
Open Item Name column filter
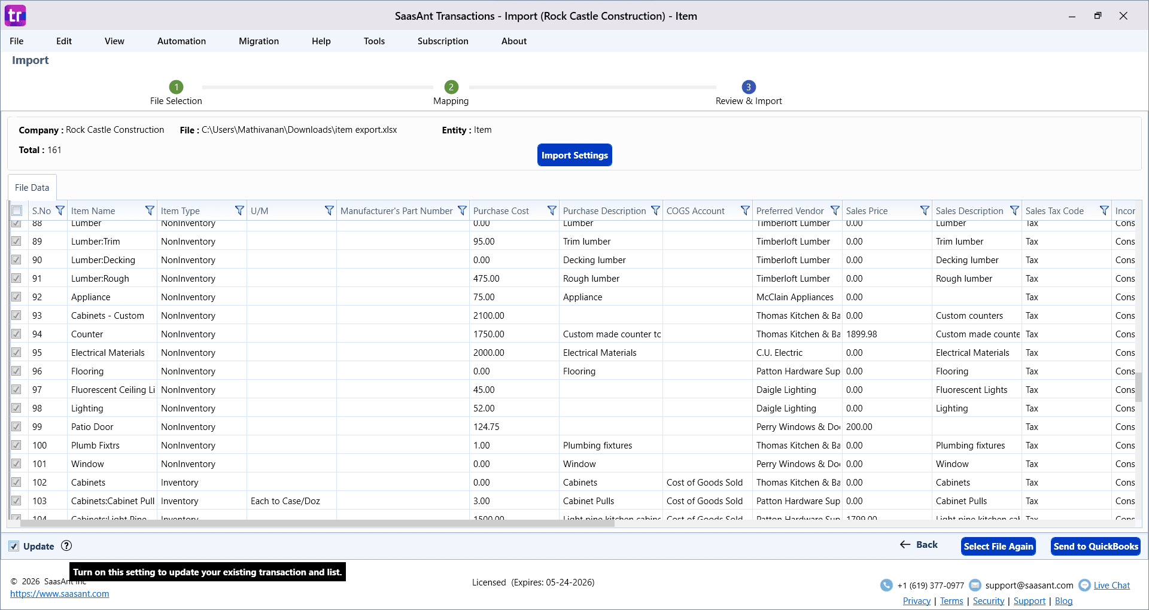(x=150, y=211)
